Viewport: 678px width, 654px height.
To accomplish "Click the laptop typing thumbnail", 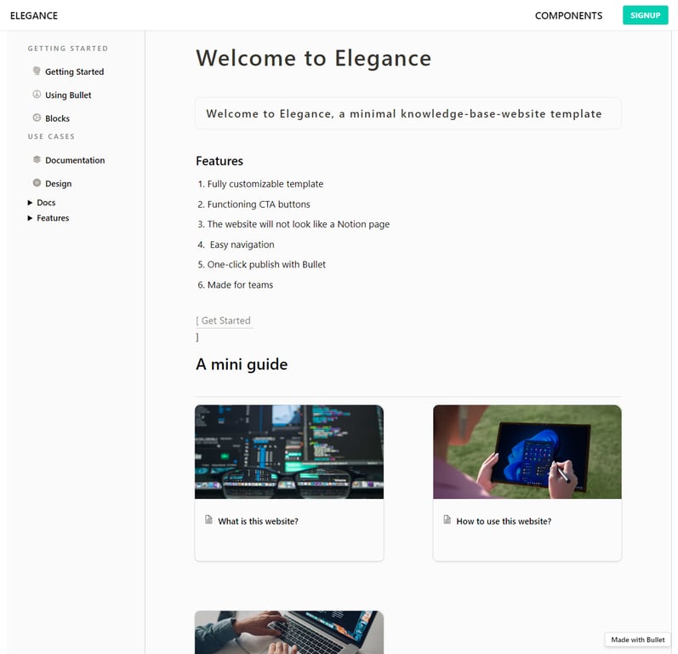I will [x=289, y=633].
